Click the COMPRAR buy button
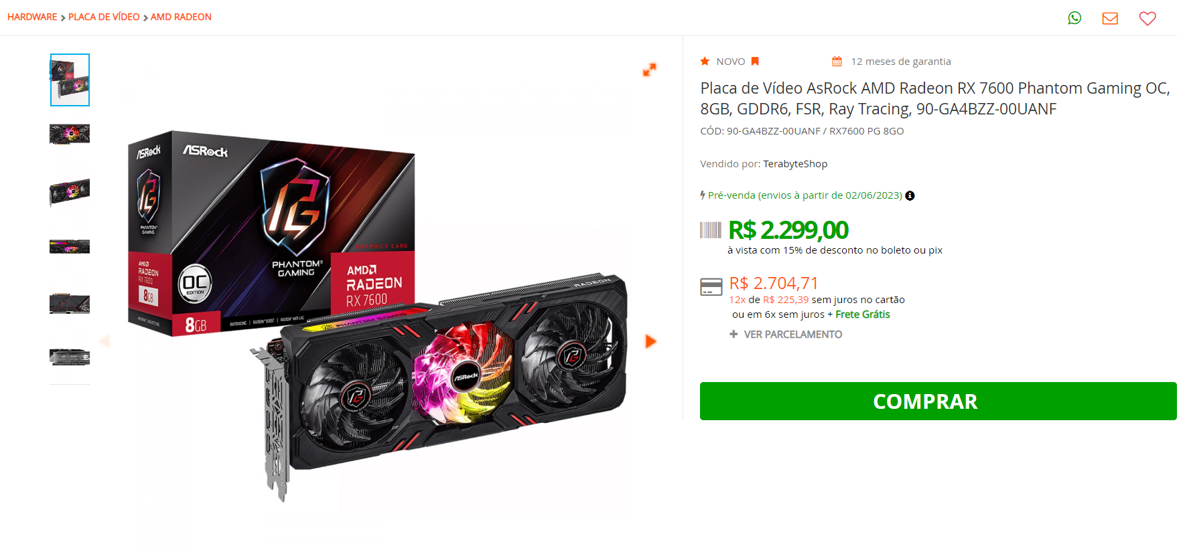 click(x=938, y=401)
